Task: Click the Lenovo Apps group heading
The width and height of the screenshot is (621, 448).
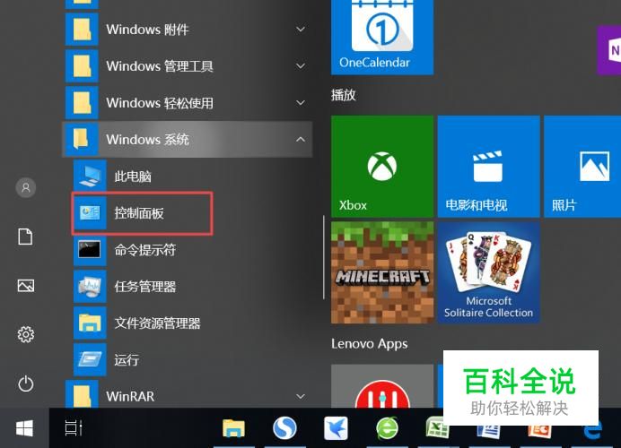Action: click(x=369, y=344)
